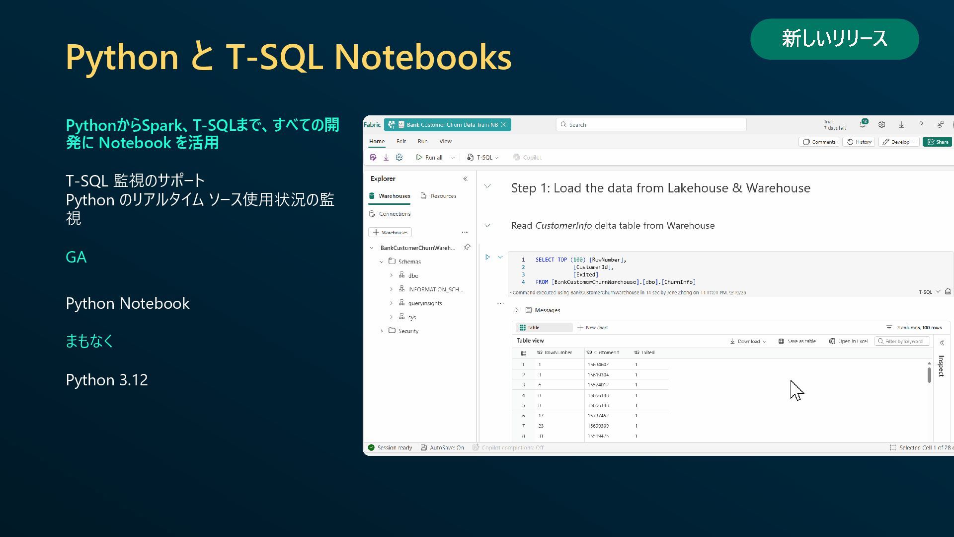Expand the dbo schema node
This screenshot has width=954, height=537.
click(x=391, y=275)
